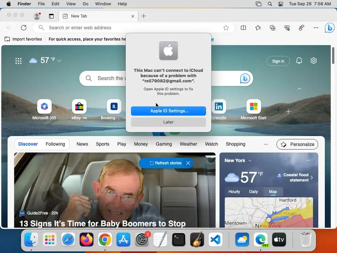This screenshot has width=337, height=253.
Task: Open the Favorites list icon
Action: (258, 28)
